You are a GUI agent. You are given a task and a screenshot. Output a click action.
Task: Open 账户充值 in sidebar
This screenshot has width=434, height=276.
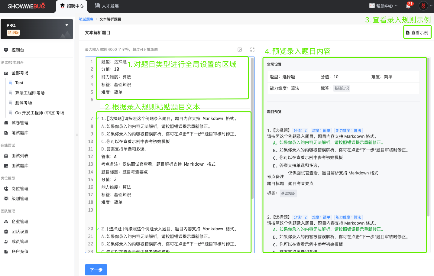coord(20,252)
